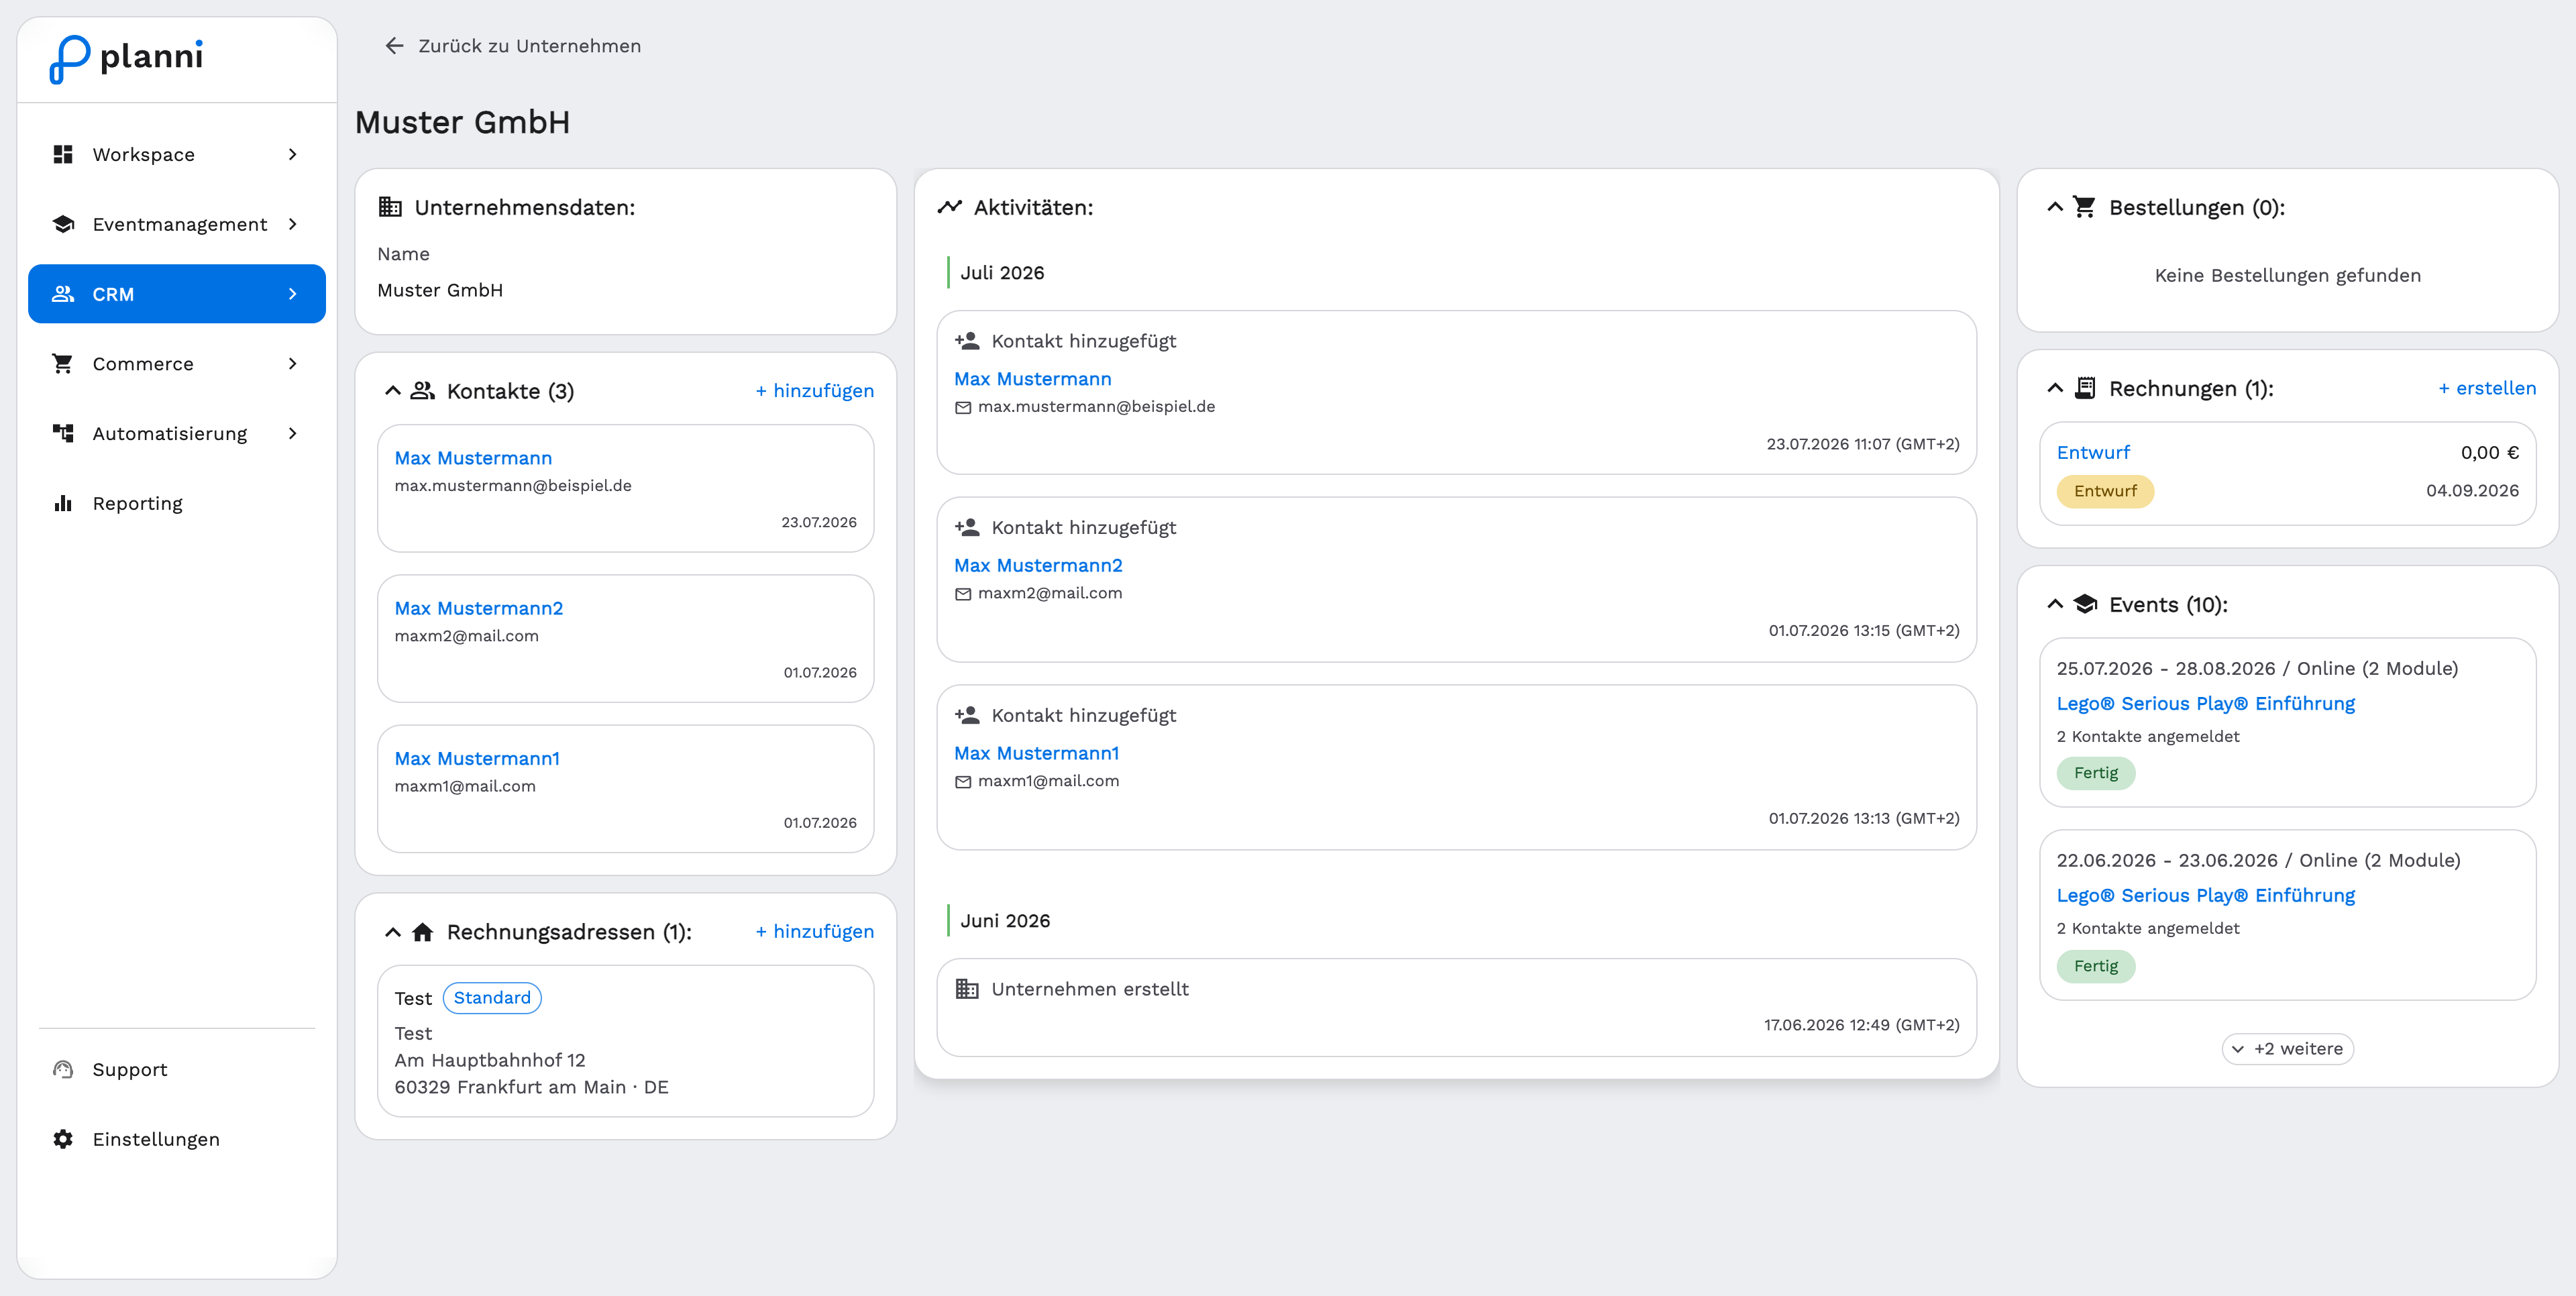
Task: Go back via Zurück zu Unternehmen
Action: click(x=512, y=46)
